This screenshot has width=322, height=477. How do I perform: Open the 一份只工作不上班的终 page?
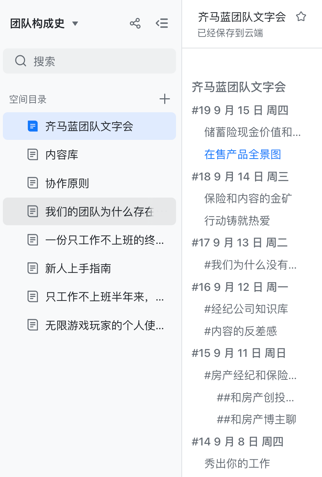[104, 240]
